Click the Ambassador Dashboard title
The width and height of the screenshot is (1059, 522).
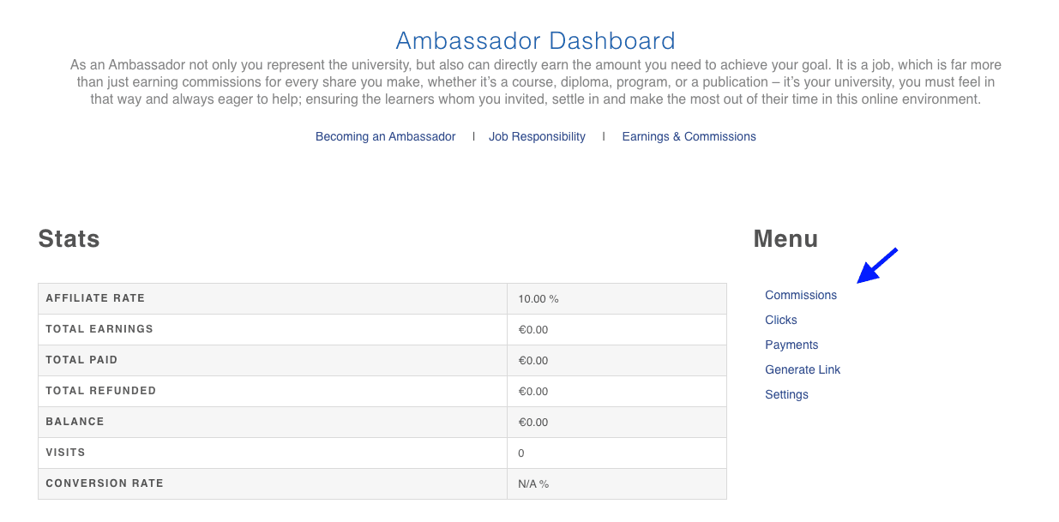click(x=533, y=40)
